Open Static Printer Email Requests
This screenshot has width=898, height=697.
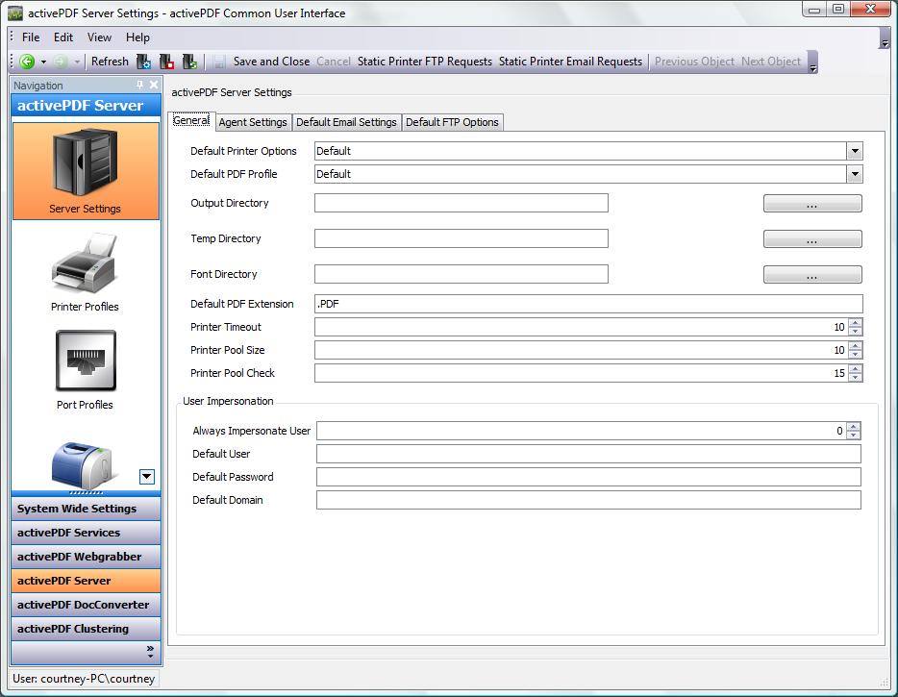click(x=570, y=62)
